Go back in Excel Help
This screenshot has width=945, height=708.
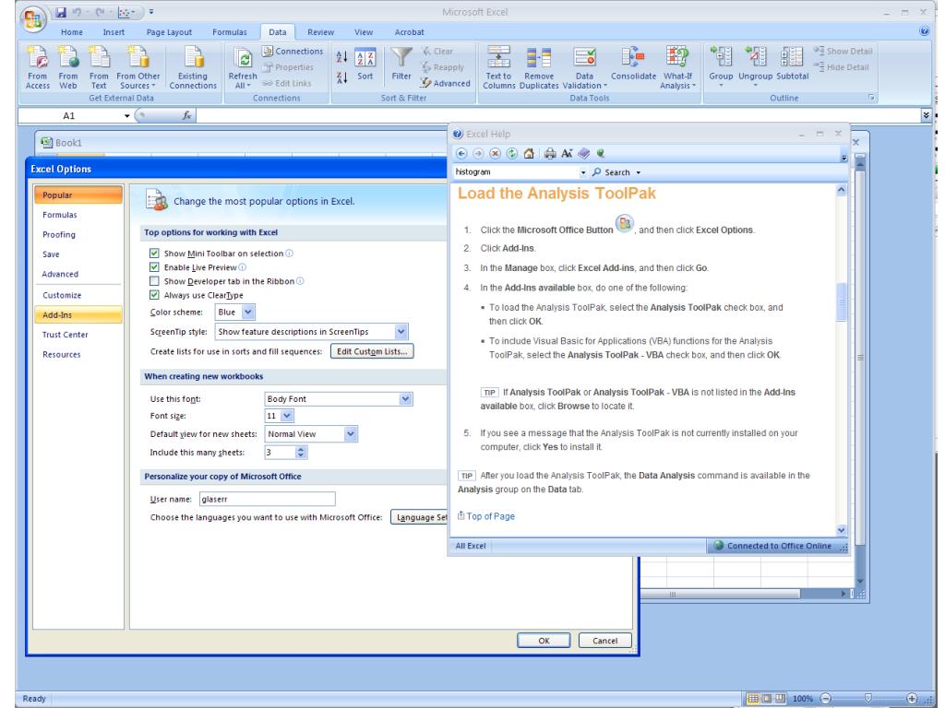pyautogui.click(x=461, y=154)
